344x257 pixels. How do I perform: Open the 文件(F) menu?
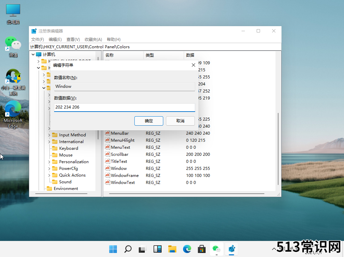coord(38,40)
